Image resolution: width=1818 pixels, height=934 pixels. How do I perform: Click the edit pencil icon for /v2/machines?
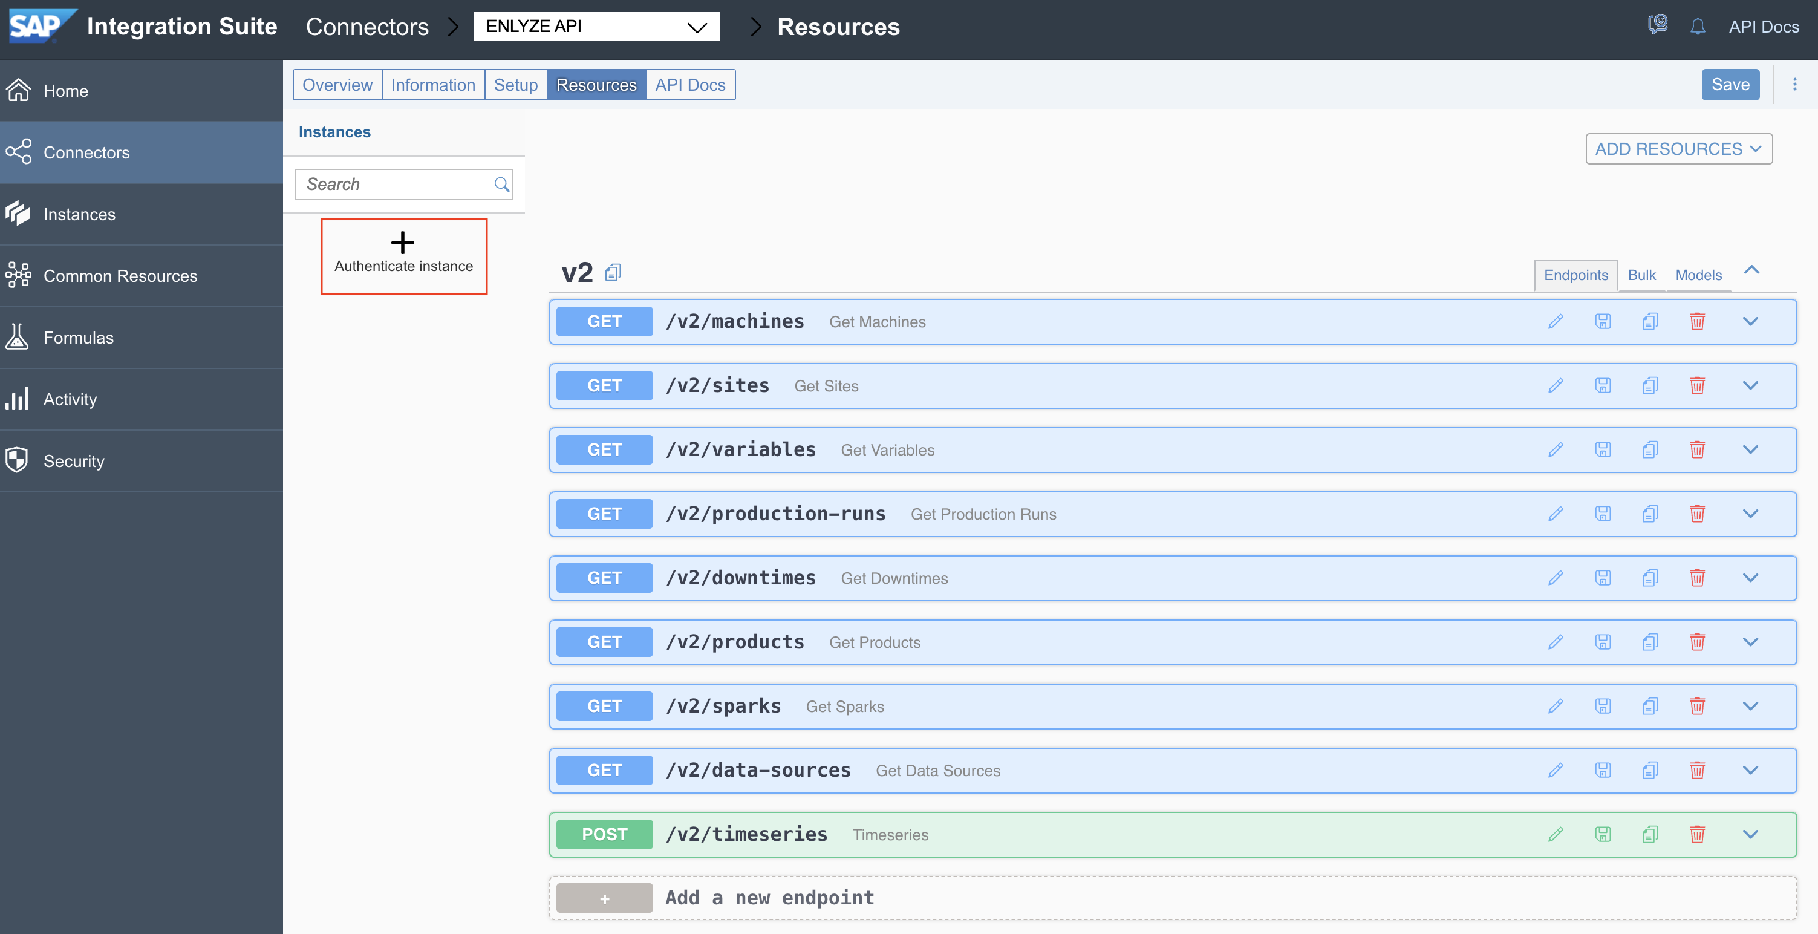click(x=1556, y=321)
